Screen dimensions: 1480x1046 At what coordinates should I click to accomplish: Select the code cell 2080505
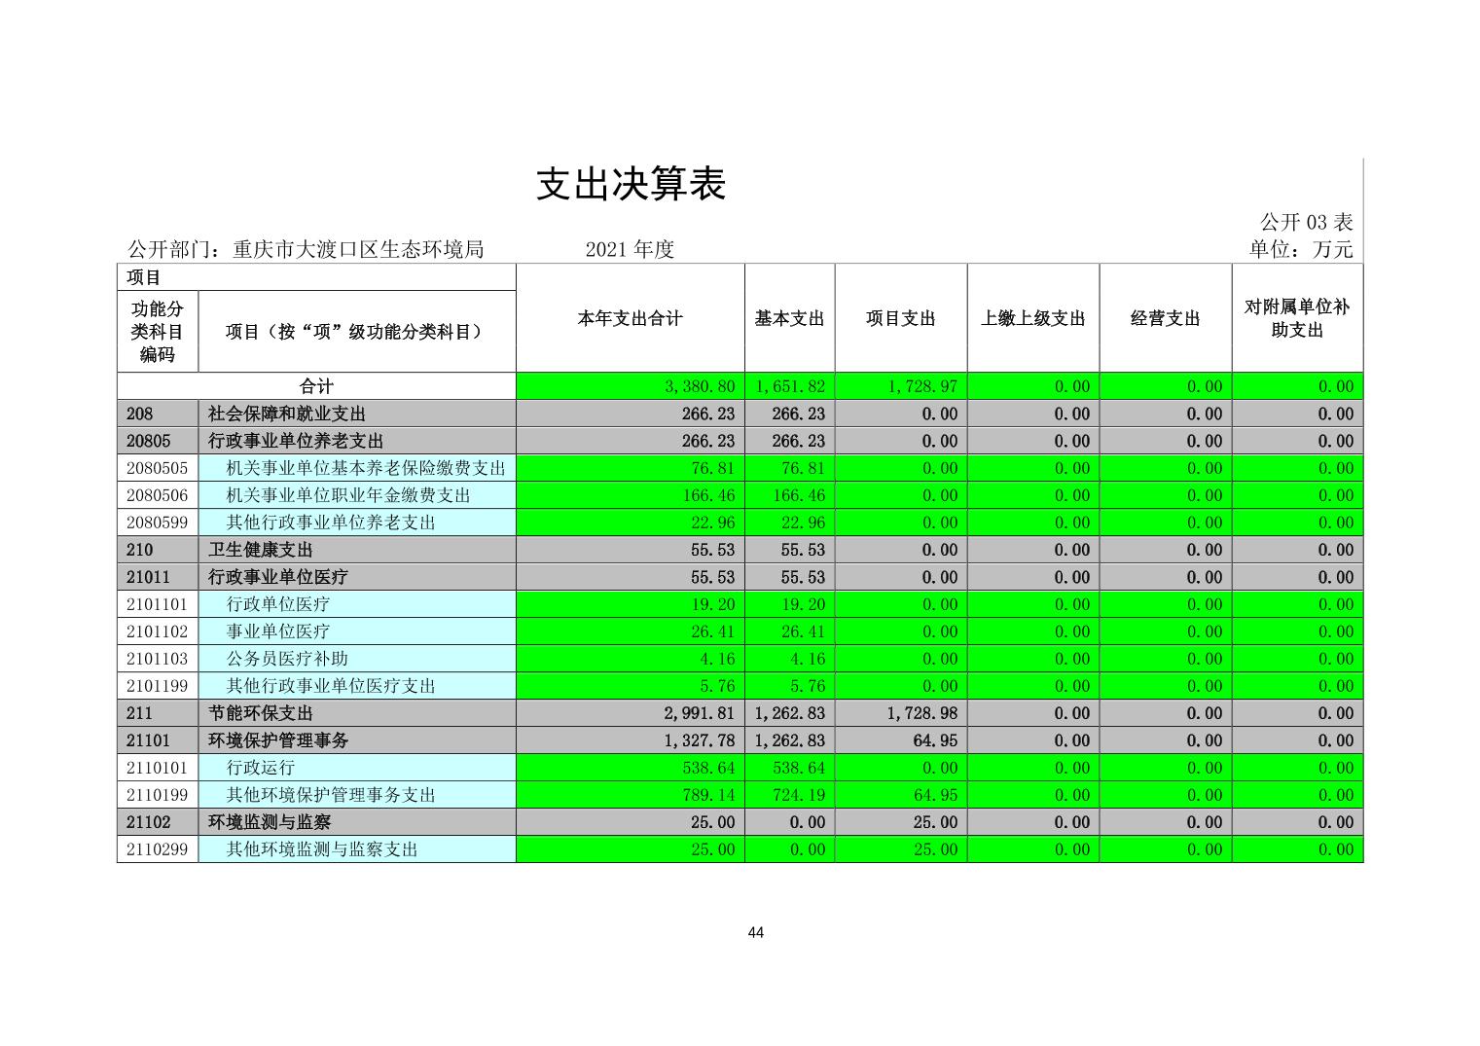pyautogui.click(x=157, y=468)
